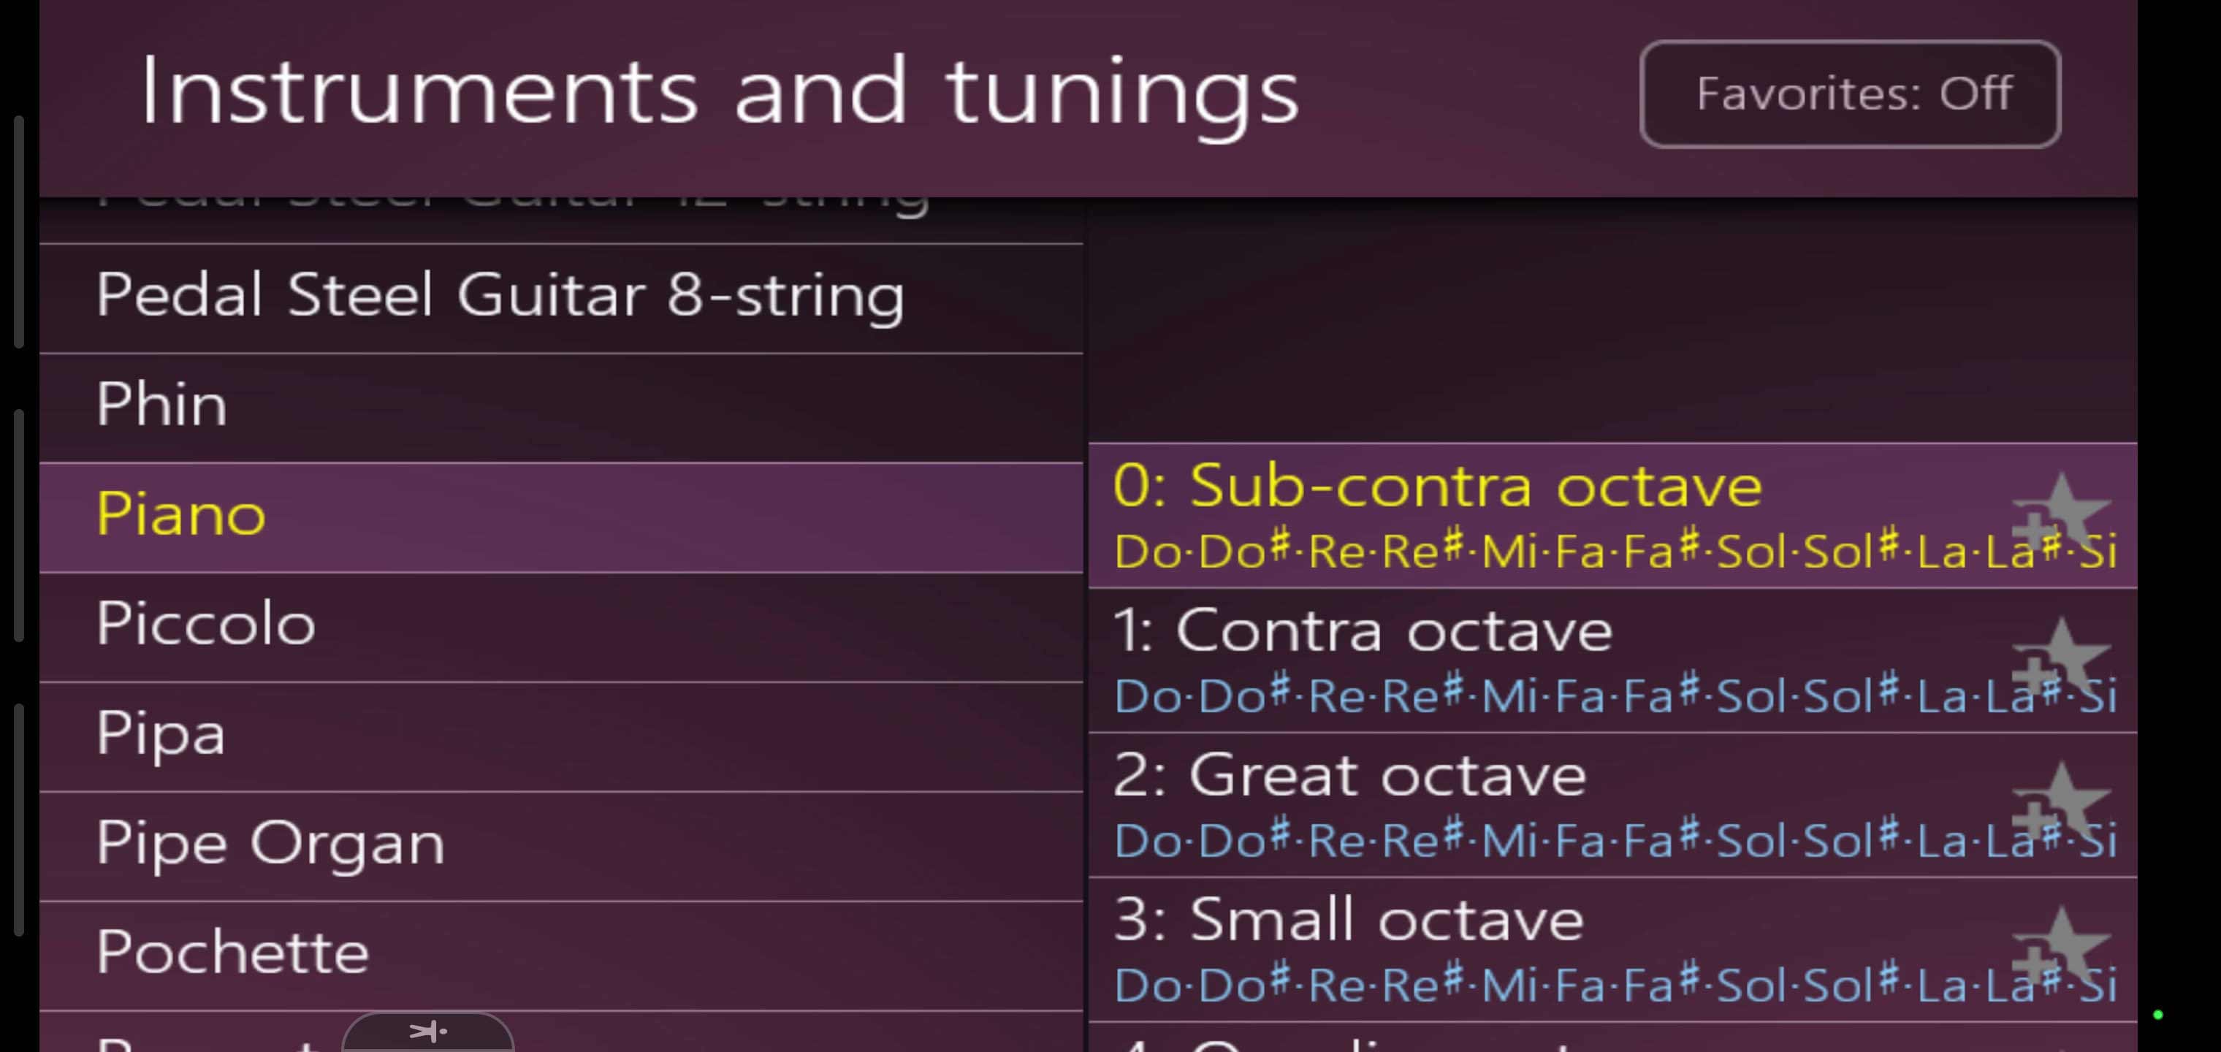Choose Pipa instrument
2221x1052 pixels.
point(560,736)
